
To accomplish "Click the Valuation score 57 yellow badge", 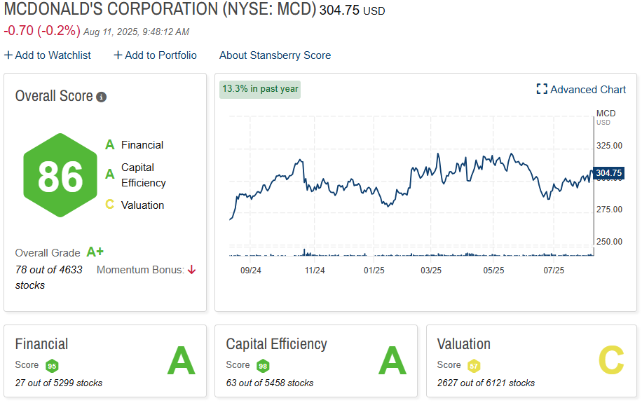I will (474, 366).
